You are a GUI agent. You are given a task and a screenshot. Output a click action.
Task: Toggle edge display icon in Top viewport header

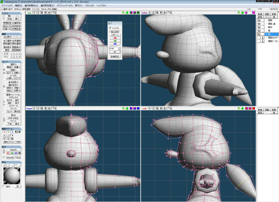38,13
